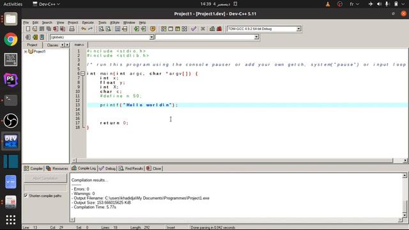Image resolution: width=409 pixels, height=230 pixels.
Task: Click the Redo arrow icon
Action: pos(90,29)
